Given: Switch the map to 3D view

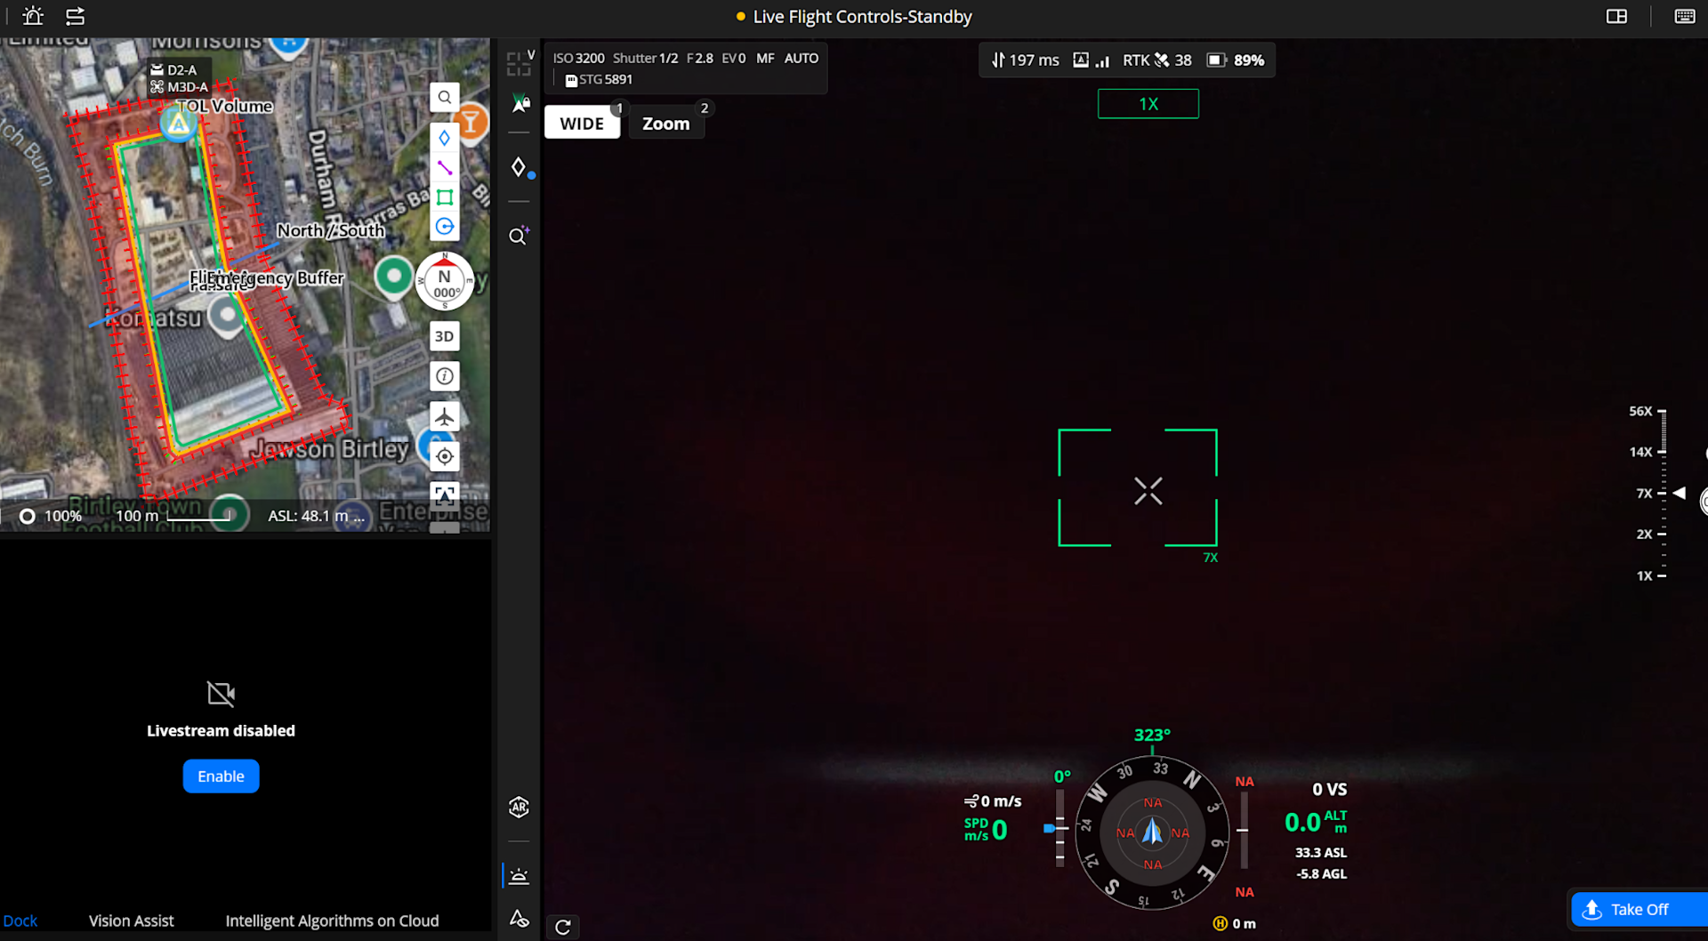Looking at the screenshot, I should click(444, 336).
